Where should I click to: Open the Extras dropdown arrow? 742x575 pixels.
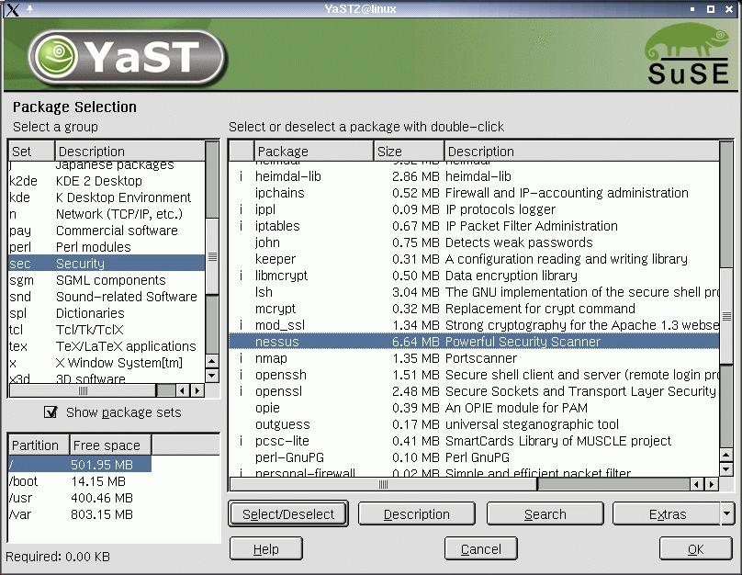(727, 513)
